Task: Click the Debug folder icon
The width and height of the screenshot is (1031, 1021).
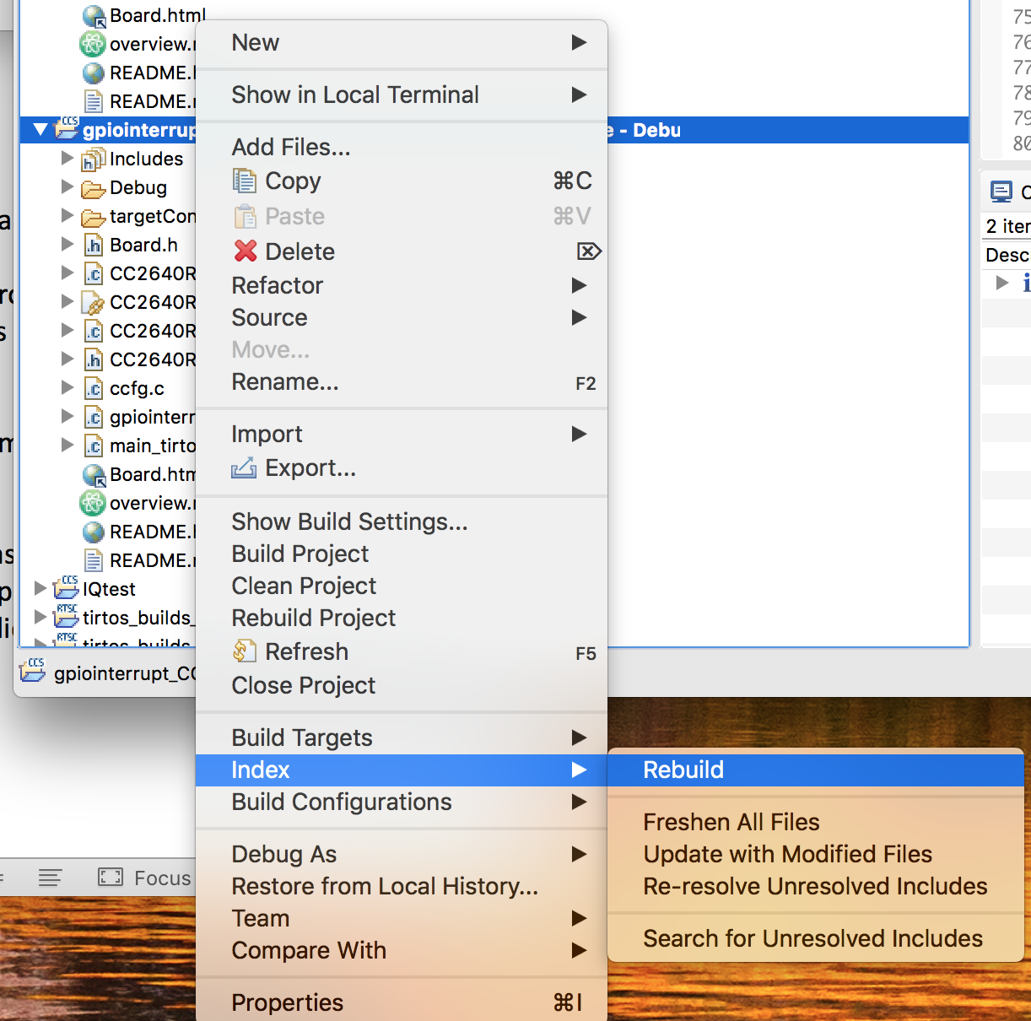Action: (x=93, y=187)
